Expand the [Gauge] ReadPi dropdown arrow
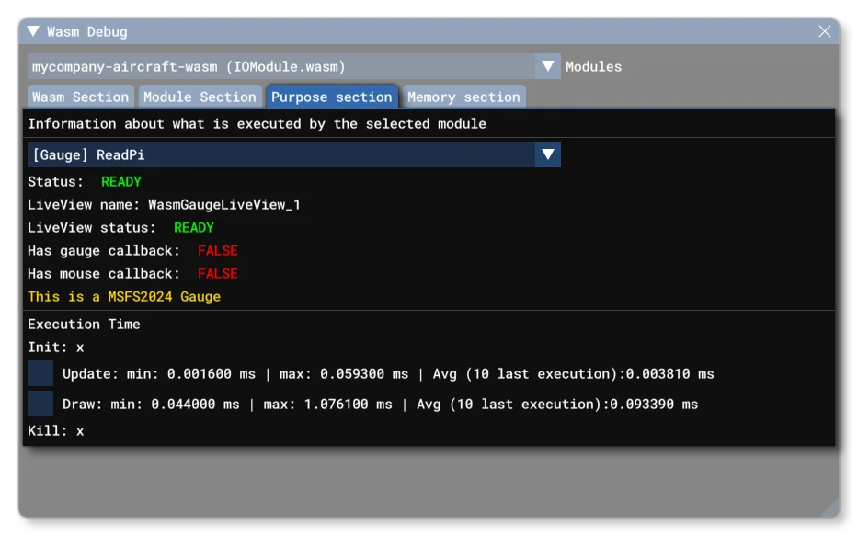This screenshot has width=858, height=536. (548, 154)
